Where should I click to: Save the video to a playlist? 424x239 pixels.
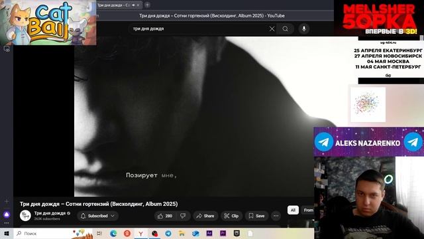click(256, 216)
